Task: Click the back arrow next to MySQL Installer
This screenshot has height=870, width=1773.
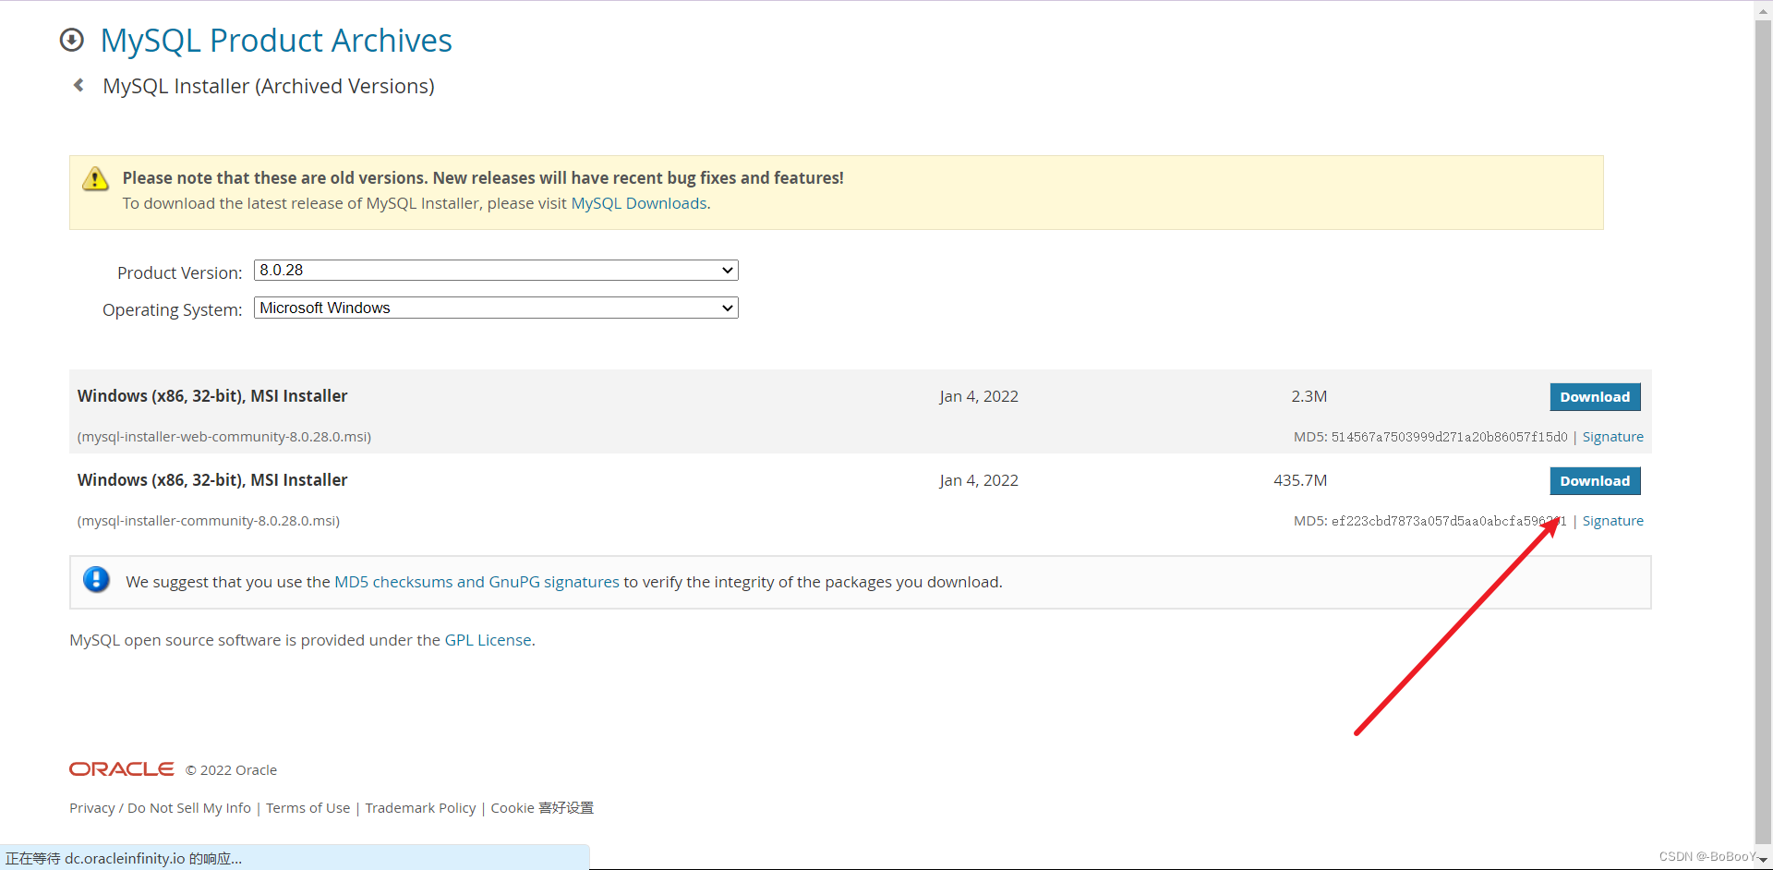Action: (x=78, y=85)
